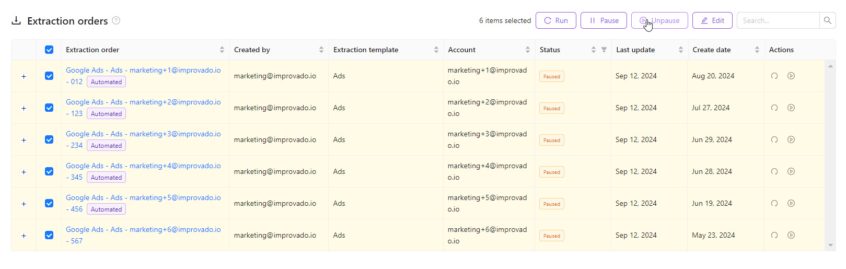
Task: Uncheck the marketing+3 order 234 row checkbox
Action: click(49, 139)
